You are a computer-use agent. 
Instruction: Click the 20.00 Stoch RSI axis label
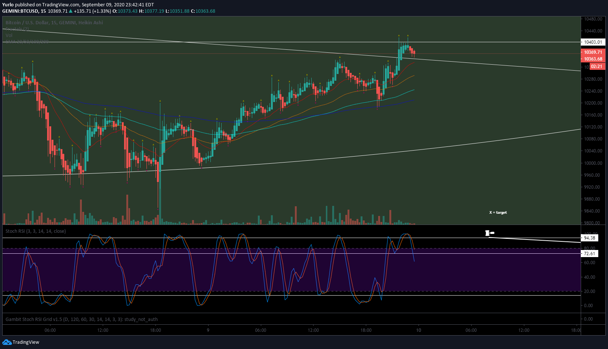click(589, 291)
